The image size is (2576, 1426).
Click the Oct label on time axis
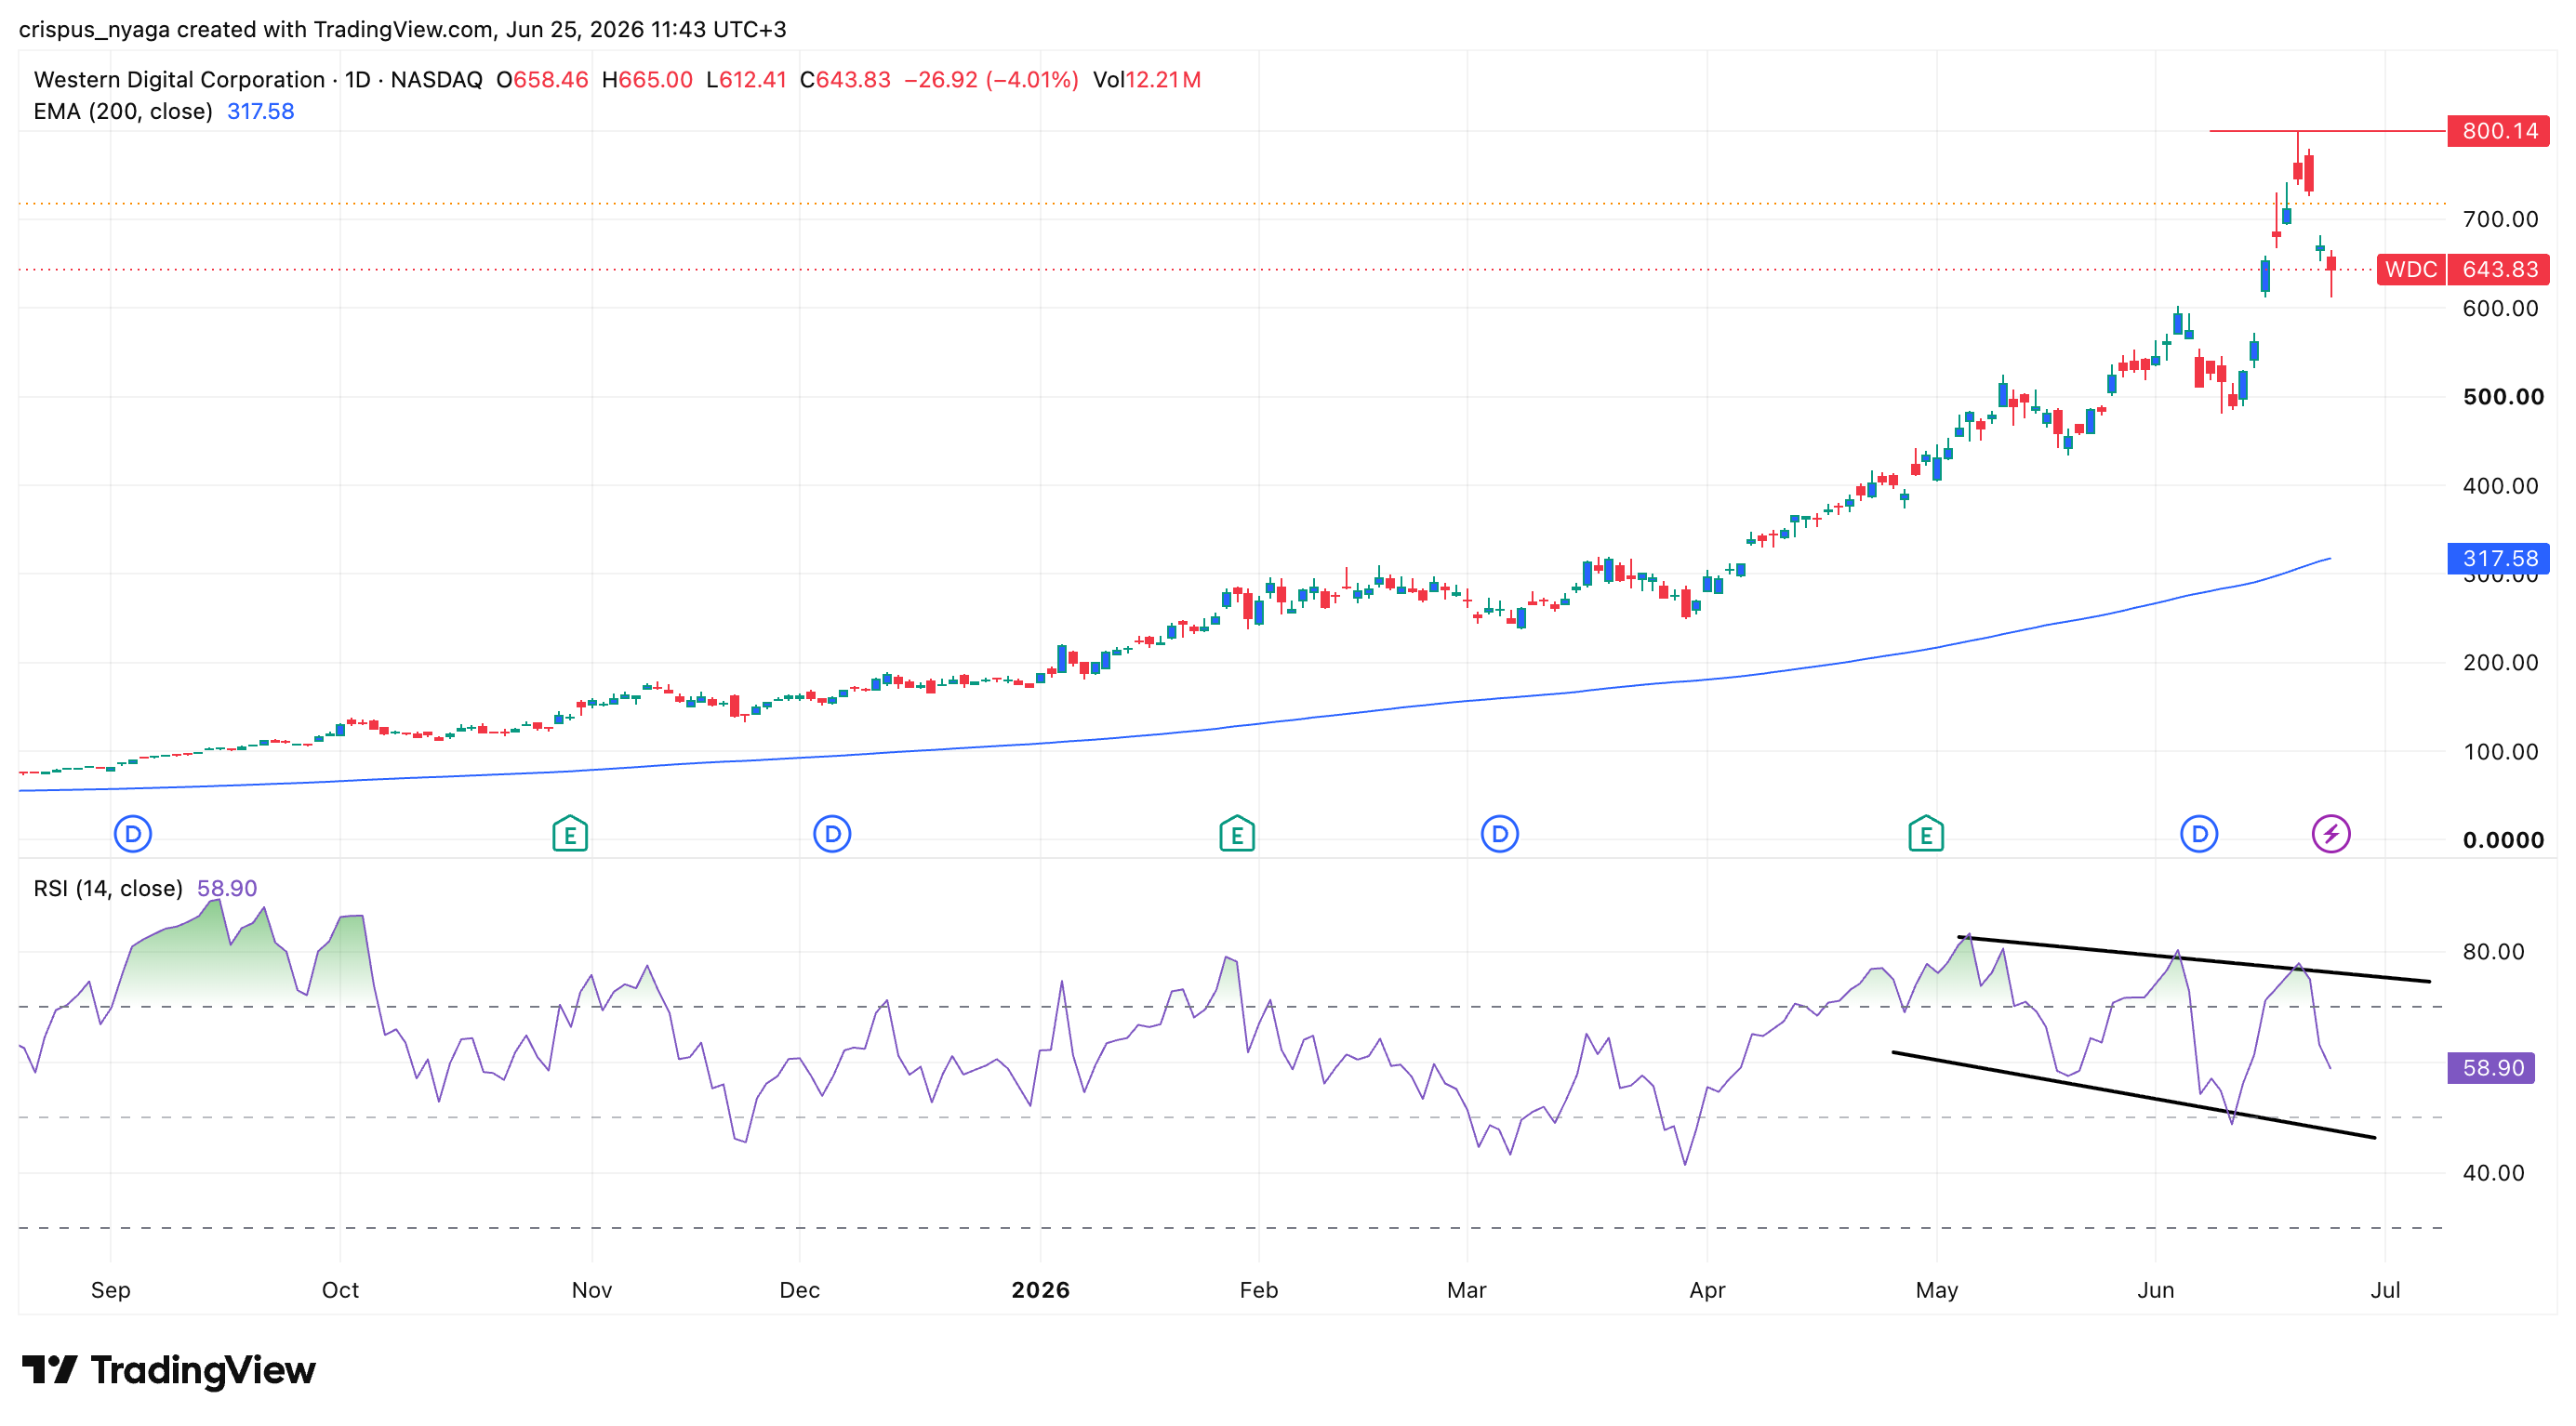[x=340, y=1290]
